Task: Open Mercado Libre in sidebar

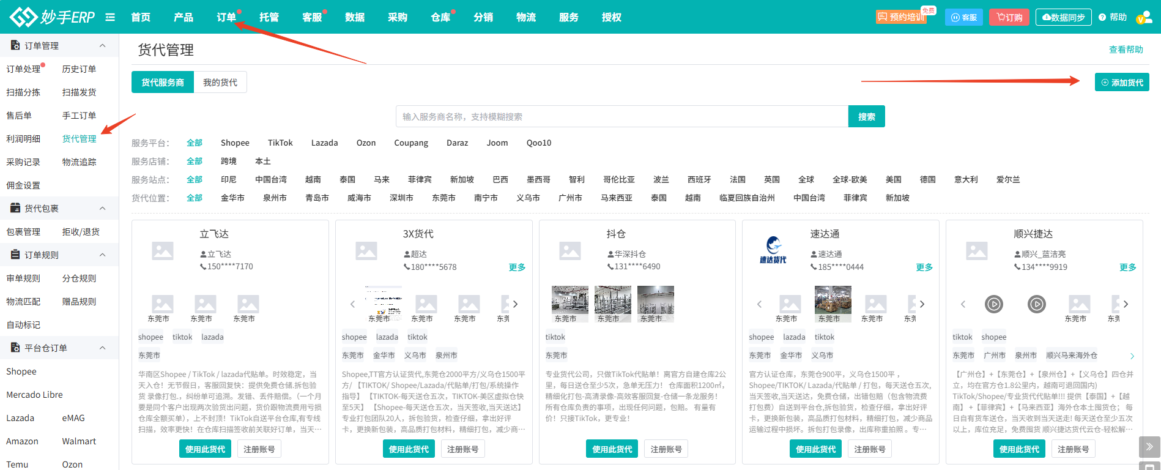Action: pos(34,394)
